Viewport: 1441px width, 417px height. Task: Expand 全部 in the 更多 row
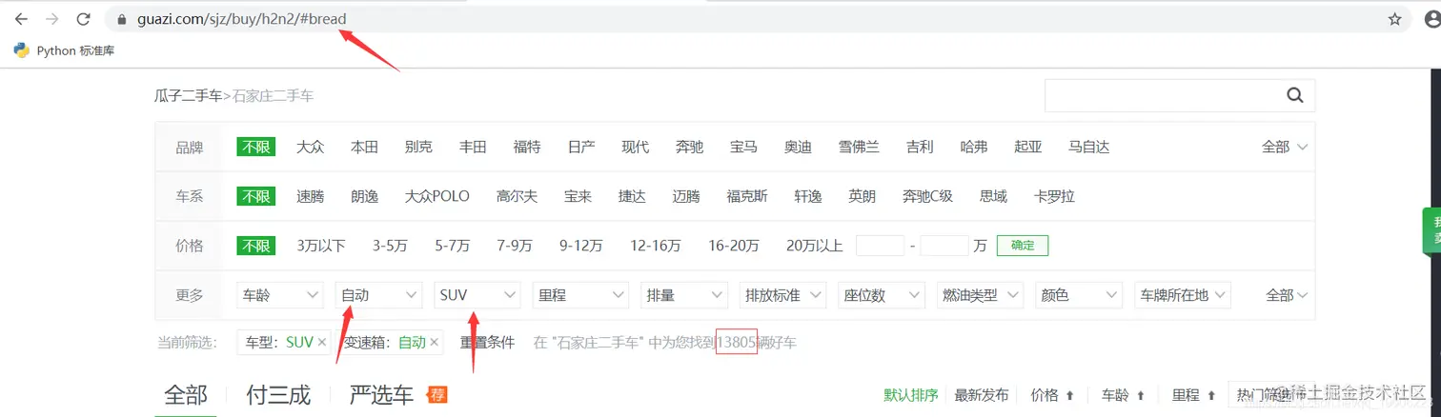tap(1289, 295)
